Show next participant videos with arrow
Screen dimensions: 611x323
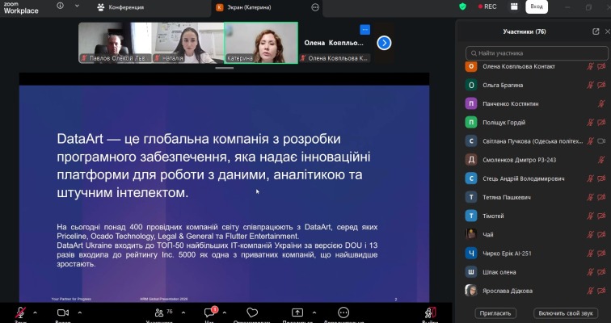click(384, 43)
